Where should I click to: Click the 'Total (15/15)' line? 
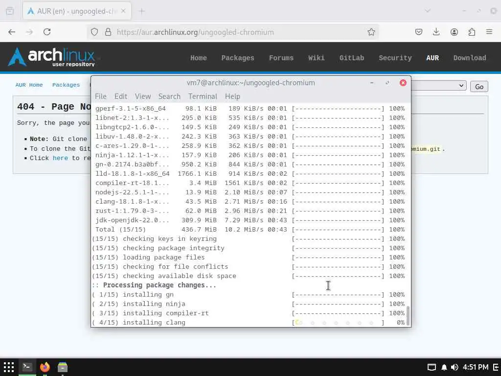click(250, 230)
